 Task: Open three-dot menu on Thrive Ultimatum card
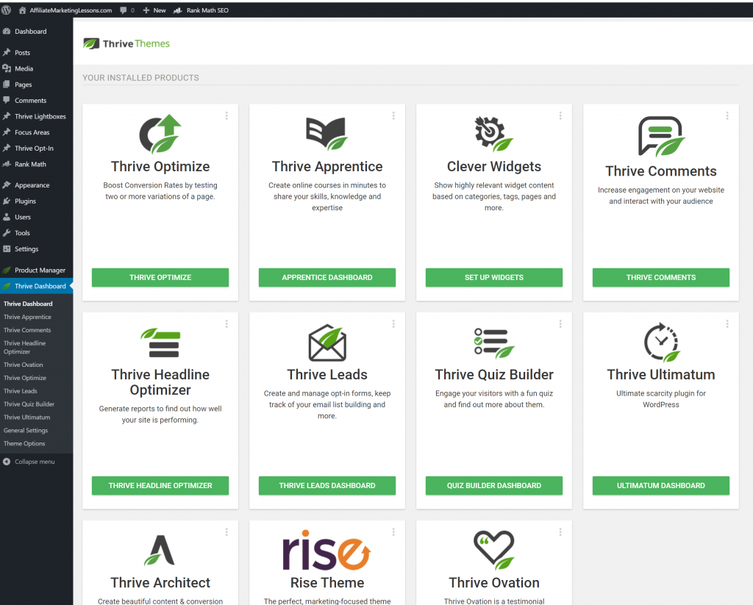tap(727, 323)
